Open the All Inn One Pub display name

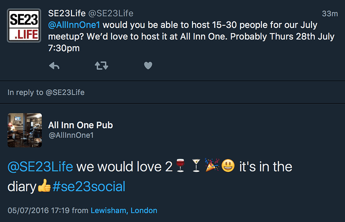[x=80, y=125]
